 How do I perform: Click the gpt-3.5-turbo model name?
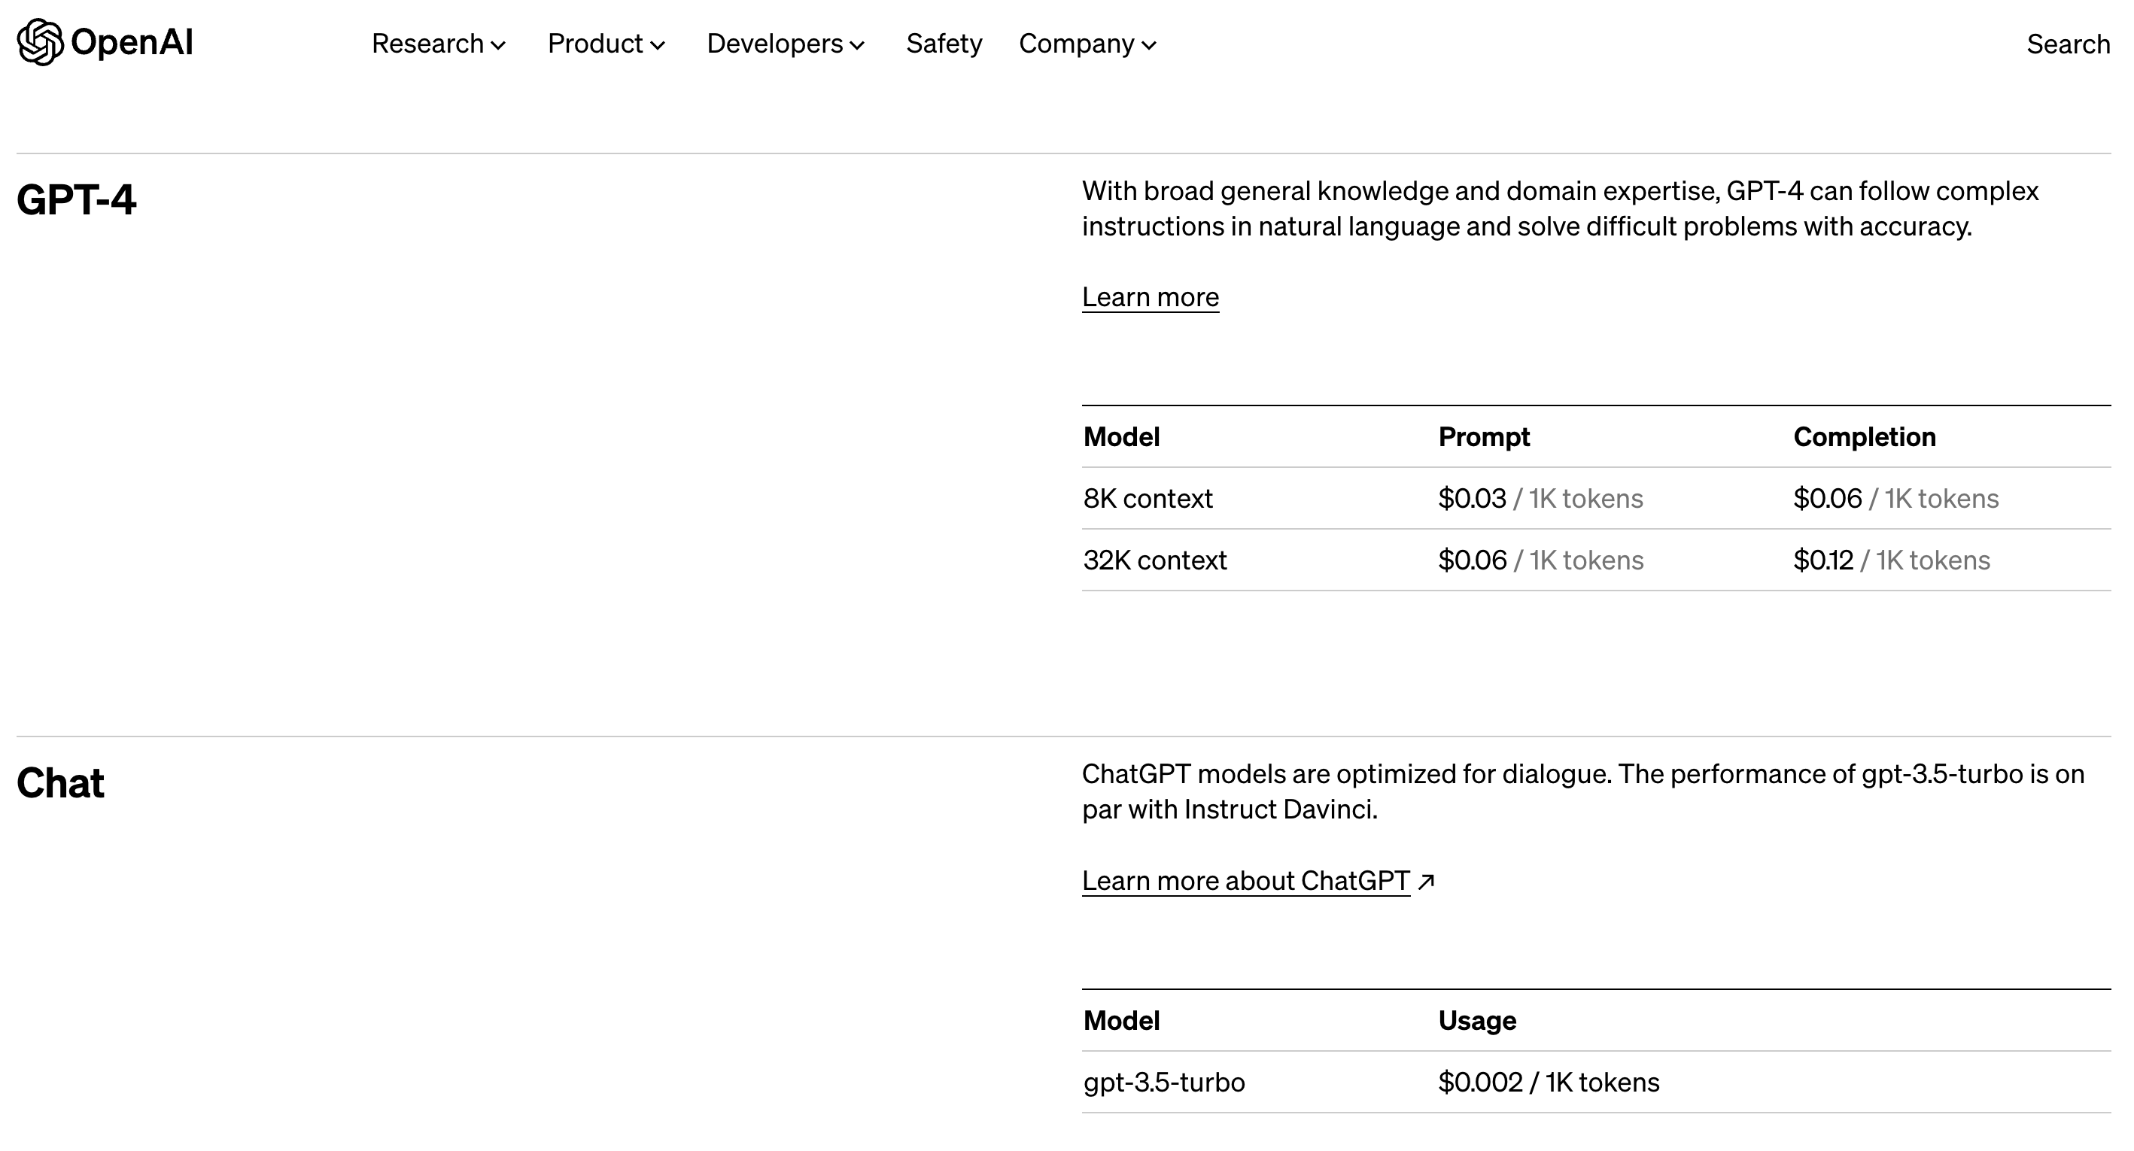[1163, 1083]
